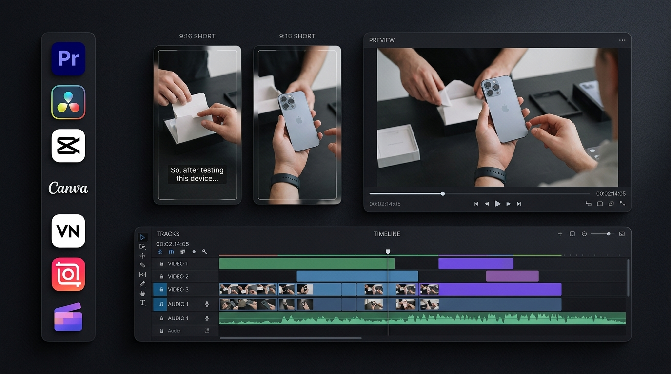Select the purple clip on VIDEO 2
Image resolution: width=671 pixels, height=374 pixels.
click(513, 276)
